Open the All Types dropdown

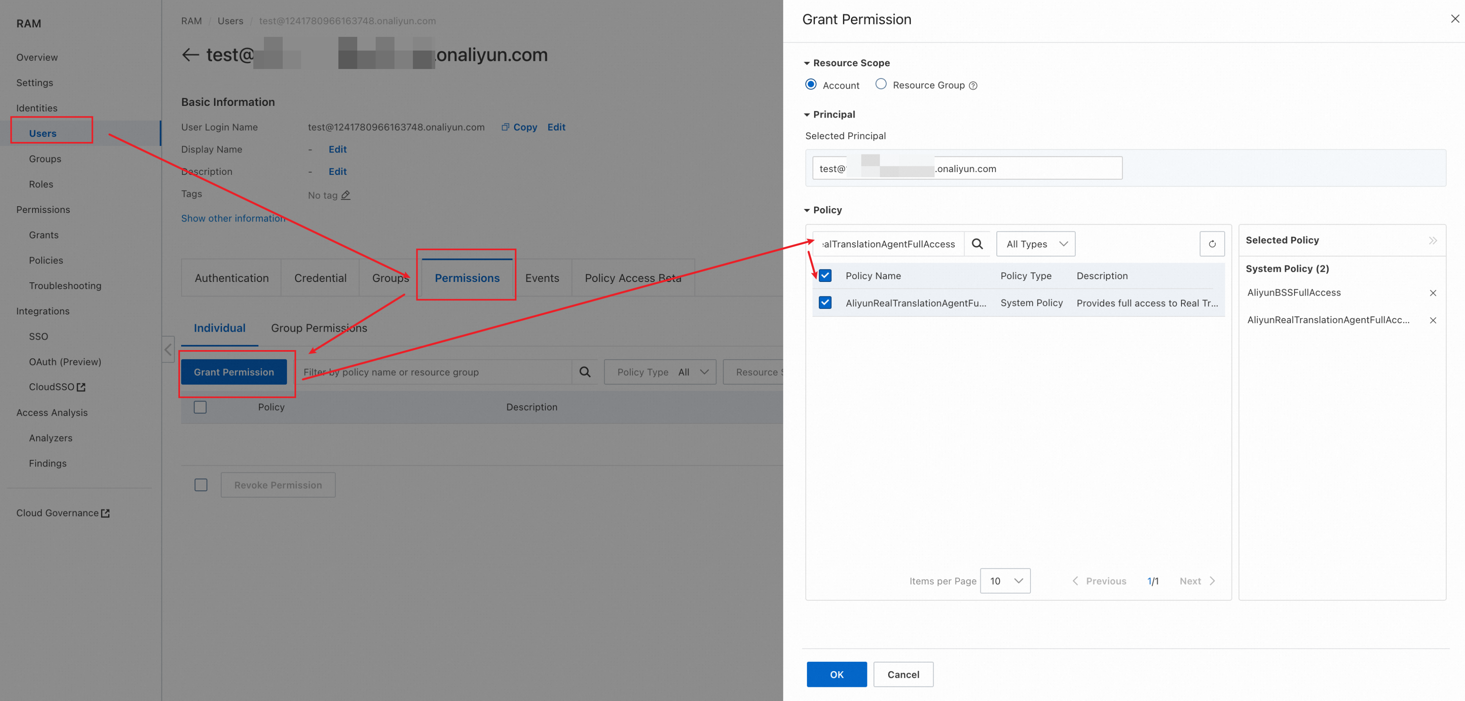pos(1036,244)
